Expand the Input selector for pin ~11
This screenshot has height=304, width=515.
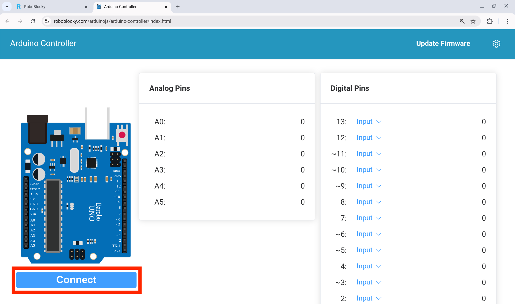coord(369,153)
